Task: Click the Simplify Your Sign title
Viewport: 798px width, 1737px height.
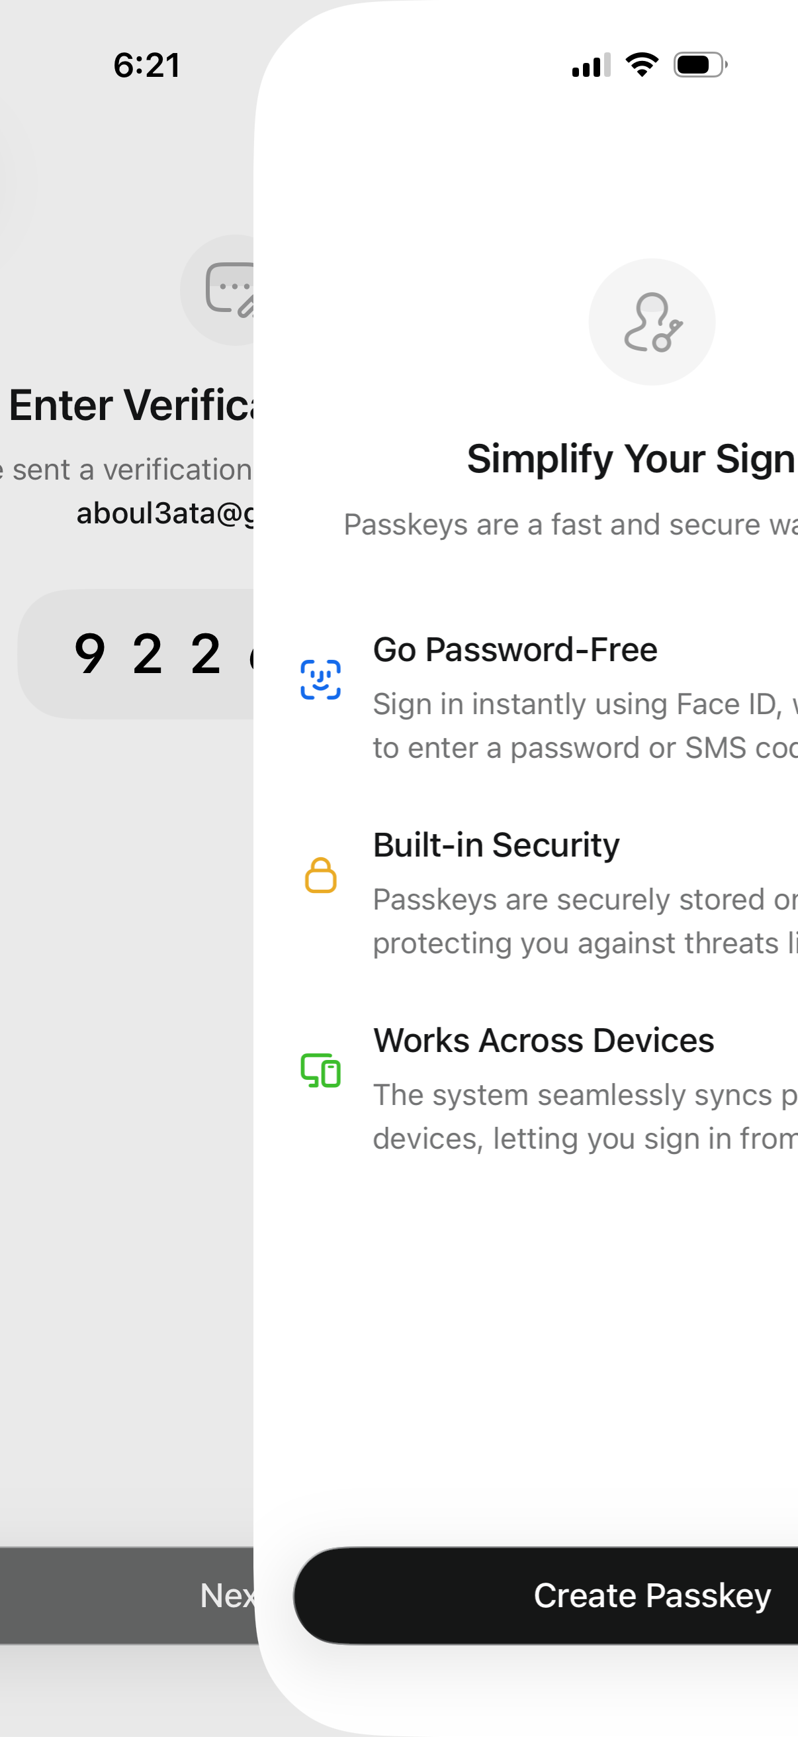Action: click(x=631, y=459)
